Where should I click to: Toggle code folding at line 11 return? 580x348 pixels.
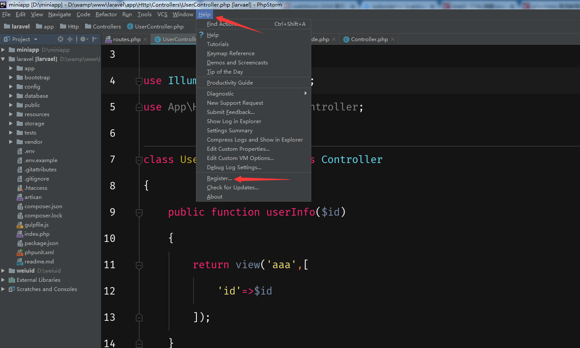(139, 265)
